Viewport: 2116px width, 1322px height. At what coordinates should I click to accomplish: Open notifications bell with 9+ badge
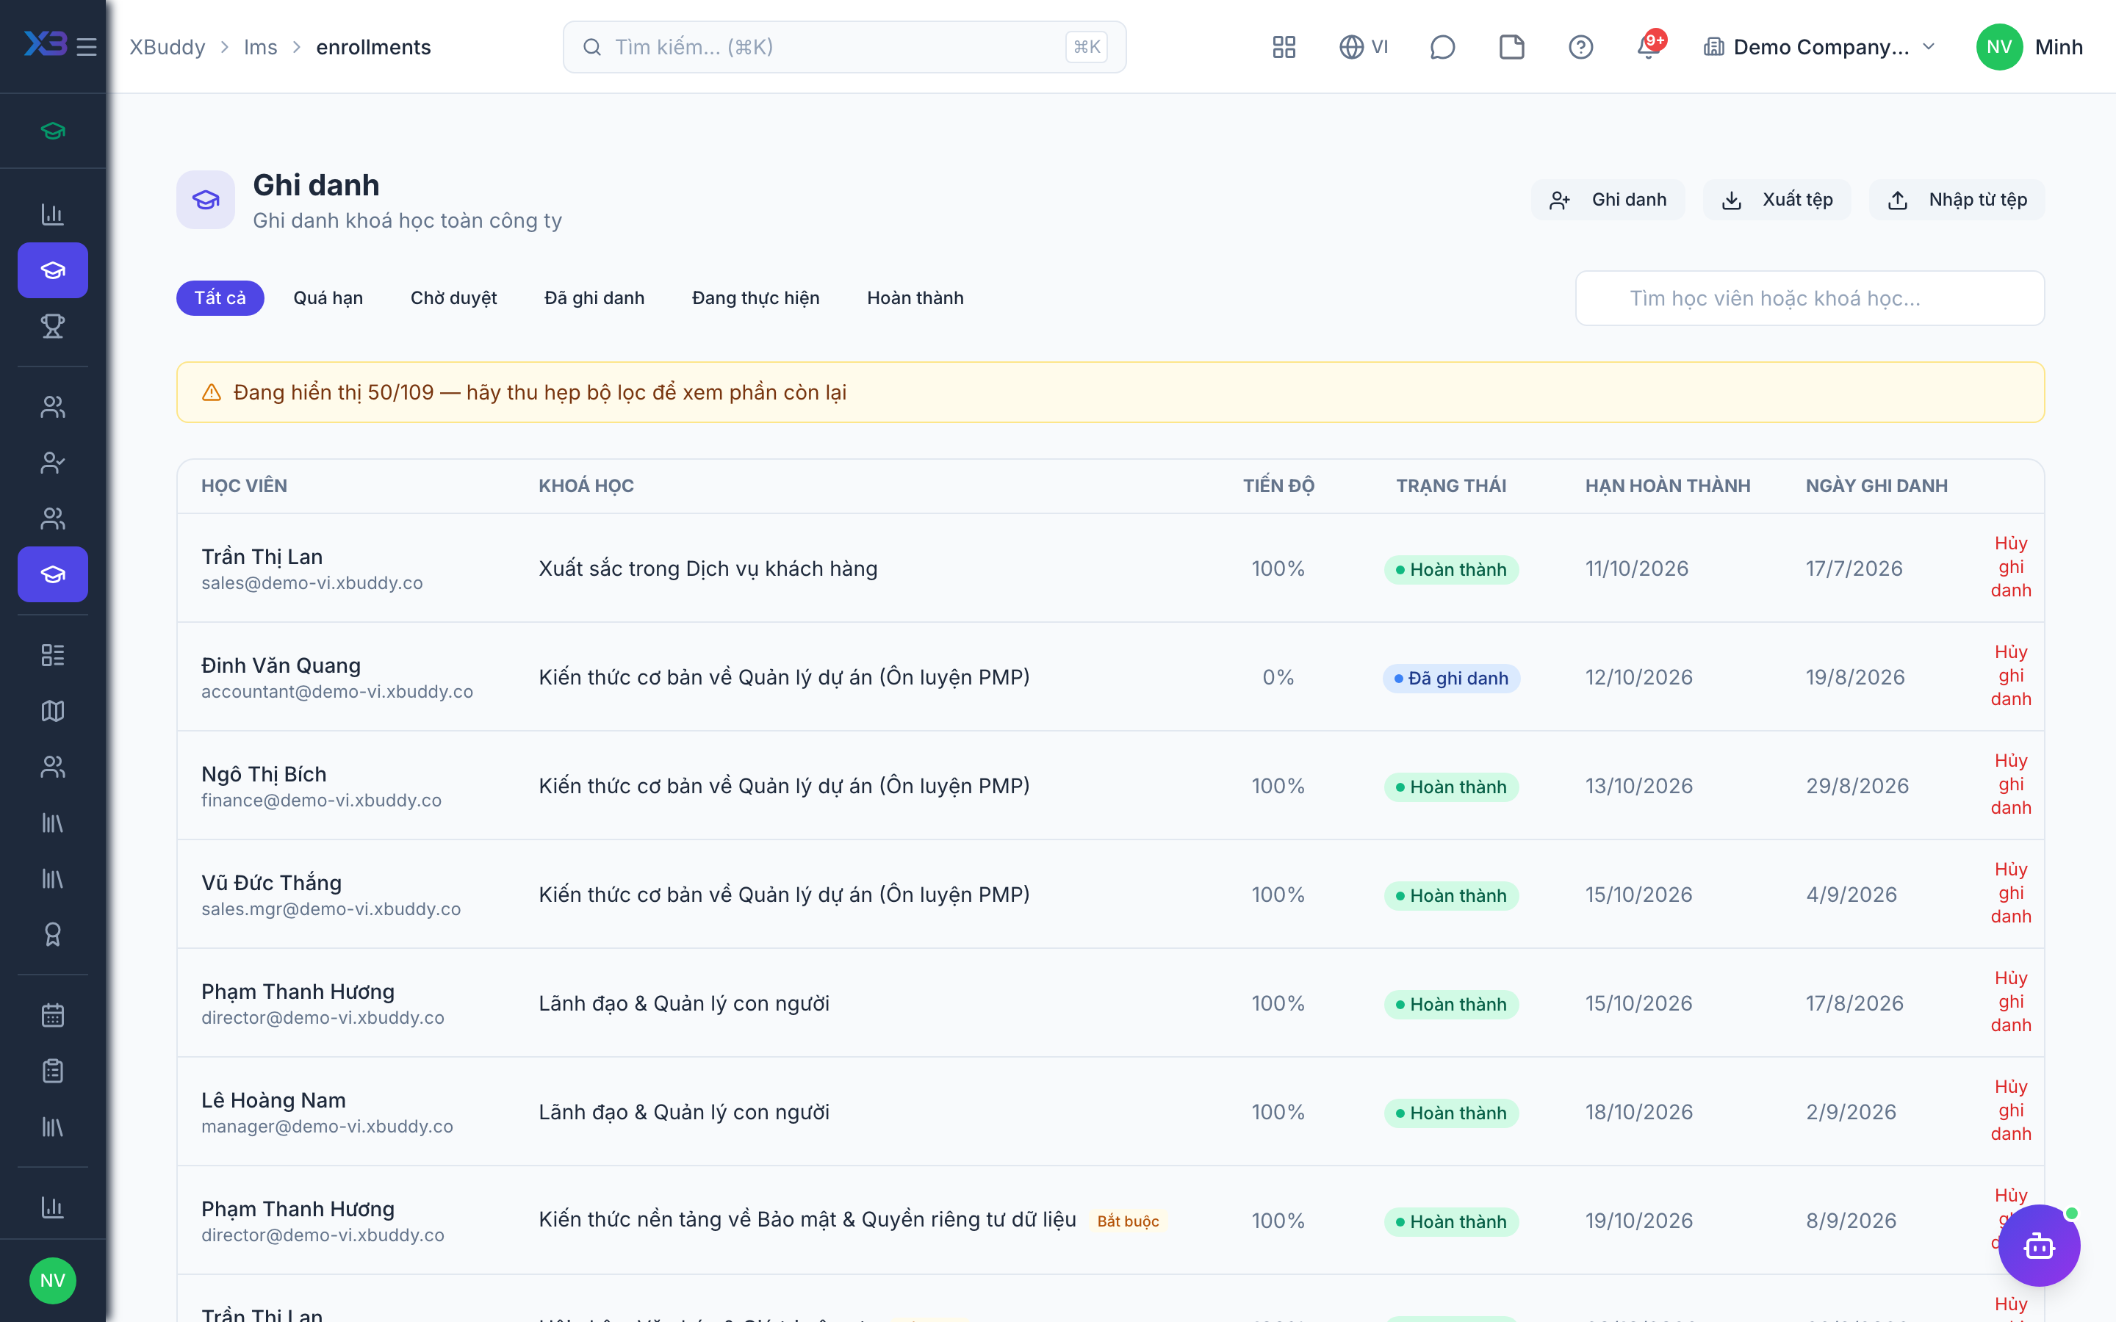pyautogui.click(x=1650, y=46)
